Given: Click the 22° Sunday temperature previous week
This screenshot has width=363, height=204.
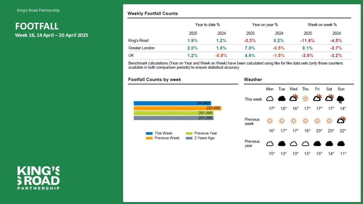Looking at the screenshot, I should pyautogui.click(x=343, y=131).
